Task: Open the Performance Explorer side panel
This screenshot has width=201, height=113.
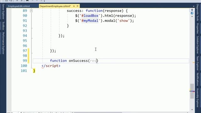Action: click(x=3, y=43)
